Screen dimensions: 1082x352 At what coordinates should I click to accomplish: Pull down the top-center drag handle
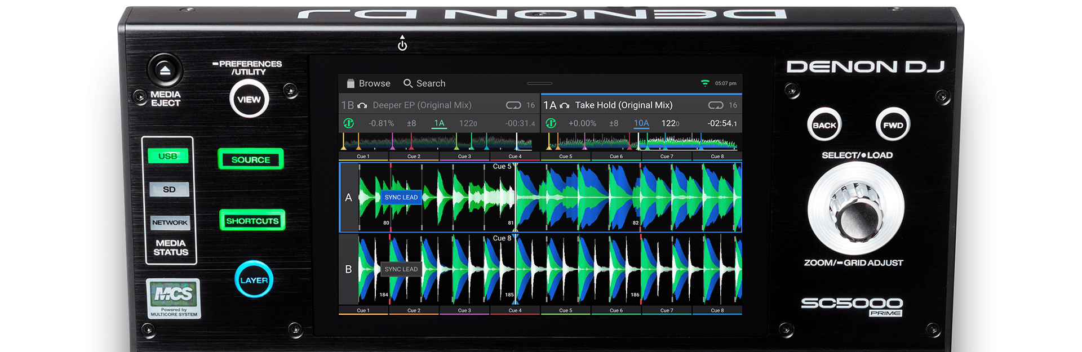click(539, 83)
